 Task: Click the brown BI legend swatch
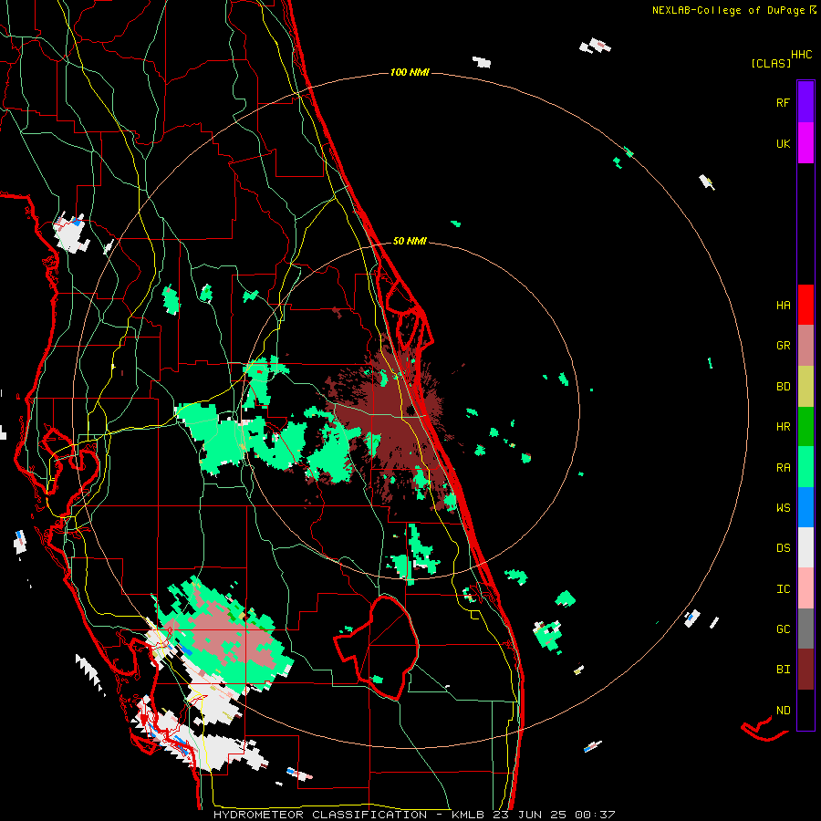(805, 670)
